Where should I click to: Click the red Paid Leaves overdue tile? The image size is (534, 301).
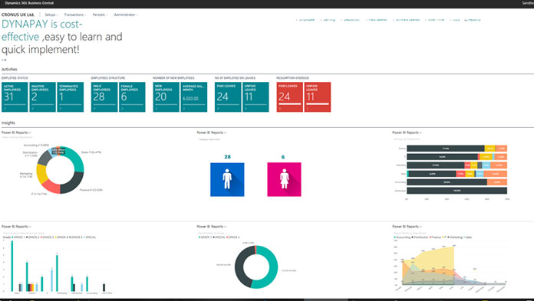click(x=290, y=97)
